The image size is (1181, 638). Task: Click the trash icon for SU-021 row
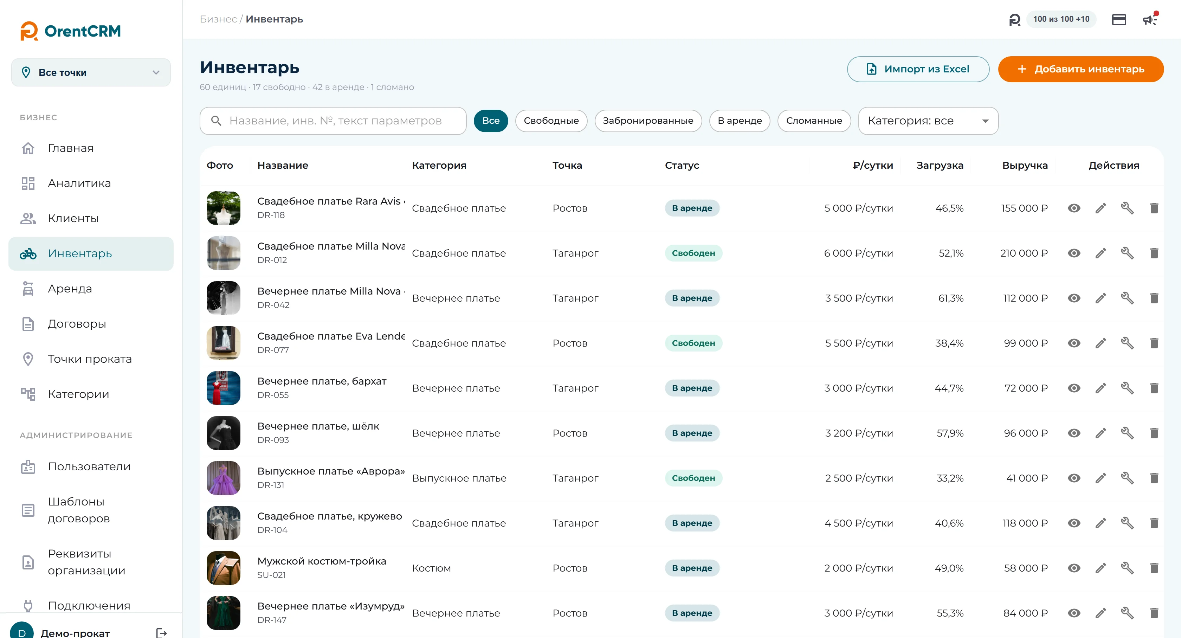tap(1154, 568)
